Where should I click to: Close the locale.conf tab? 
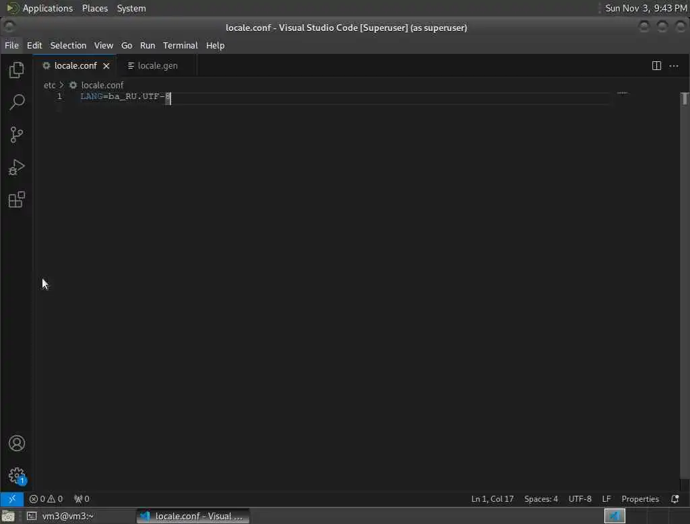click(106, 66)
